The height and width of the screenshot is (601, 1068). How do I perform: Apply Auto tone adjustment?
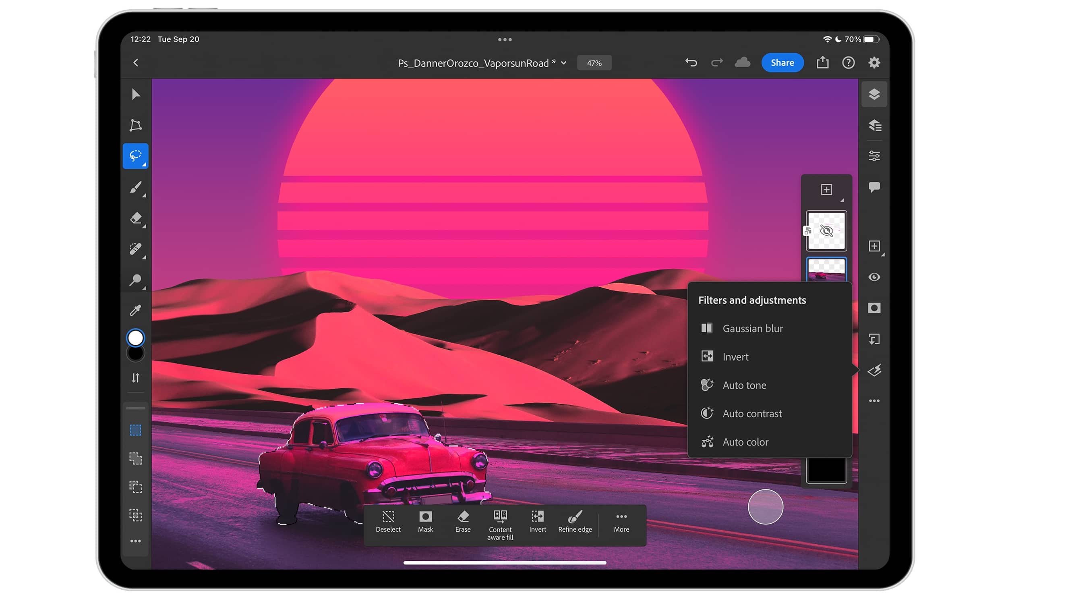pyautogui.click(x=770, y=385)
